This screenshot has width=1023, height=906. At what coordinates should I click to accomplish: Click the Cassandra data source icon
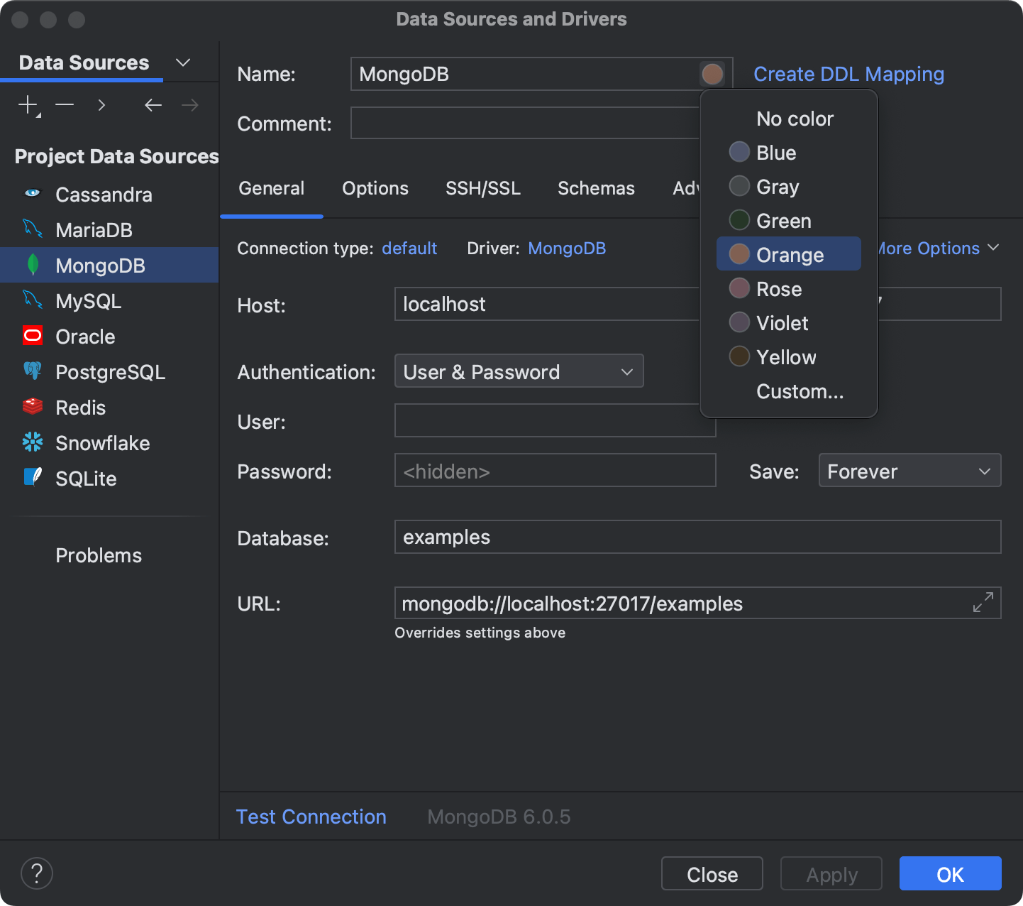(32, 194)
